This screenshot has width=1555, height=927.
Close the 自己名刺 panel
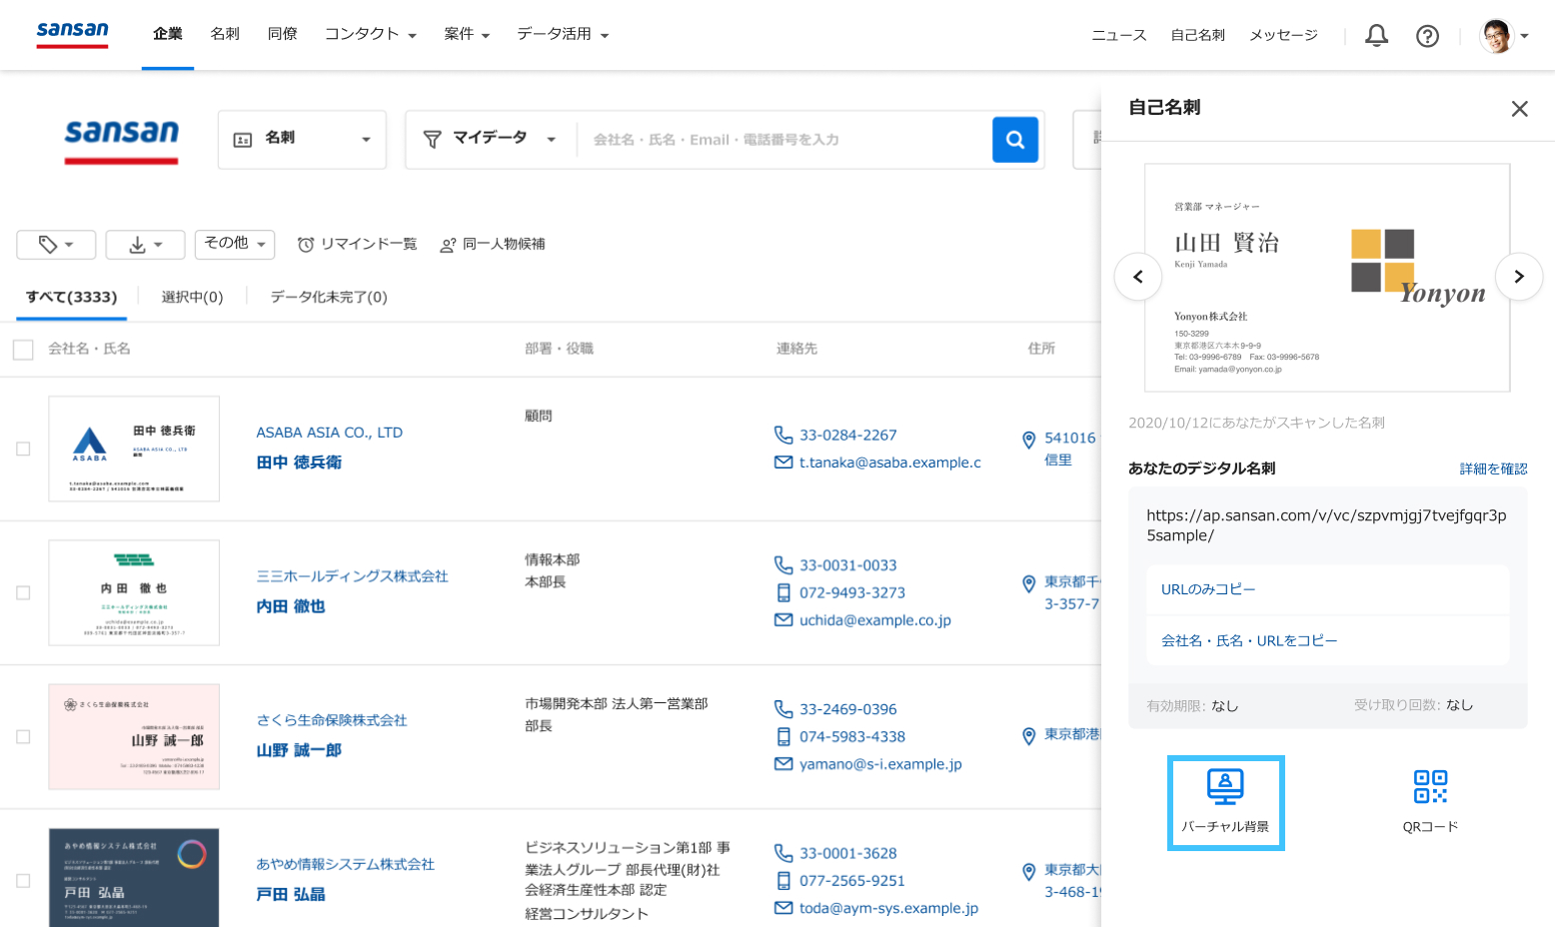coord(1520,109)
